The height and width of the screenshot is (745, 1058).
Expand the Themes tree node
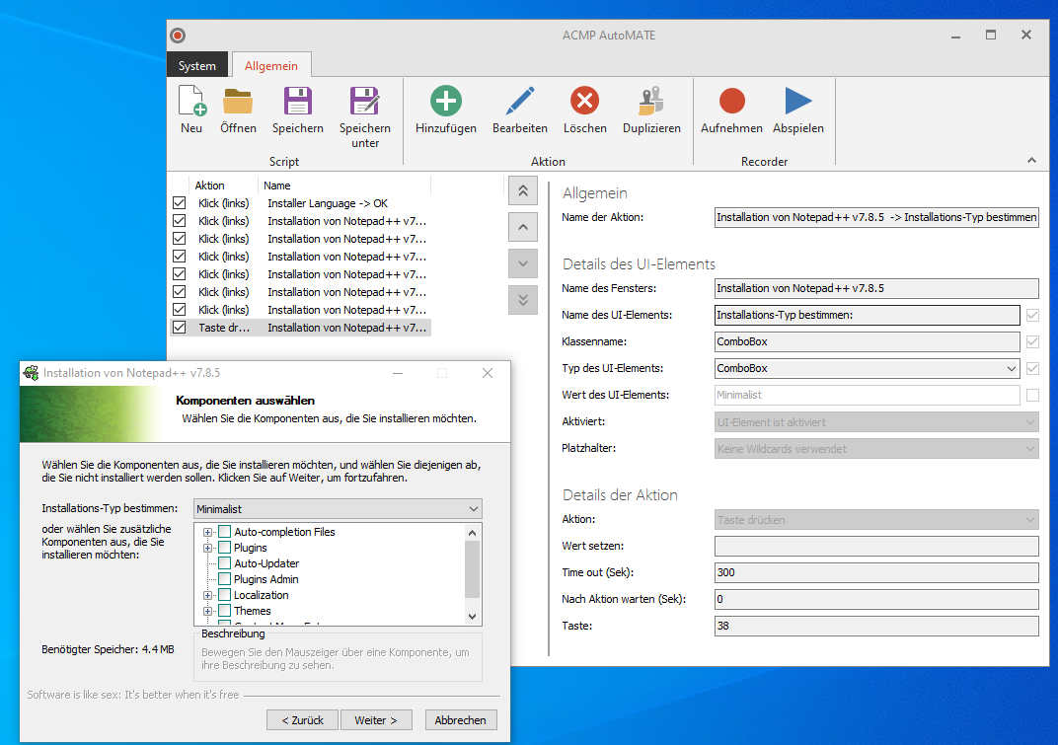[208, 612]
